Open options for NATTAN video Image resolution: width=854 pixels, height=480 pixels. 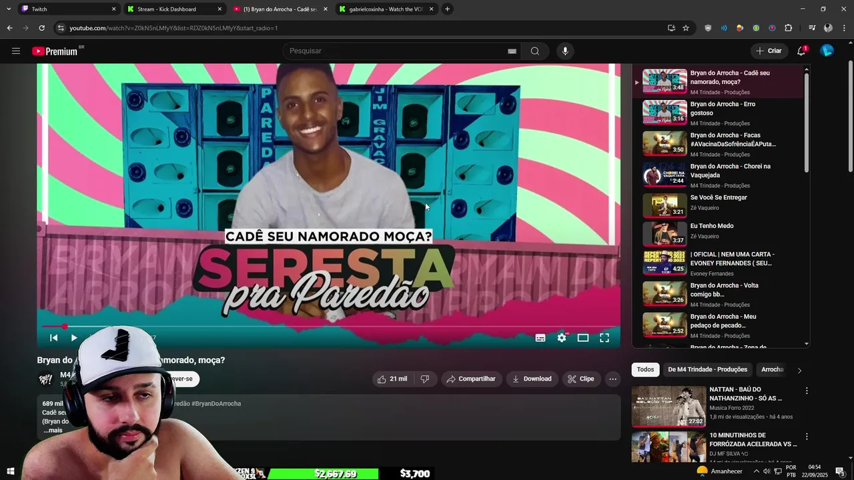(807, 391)
